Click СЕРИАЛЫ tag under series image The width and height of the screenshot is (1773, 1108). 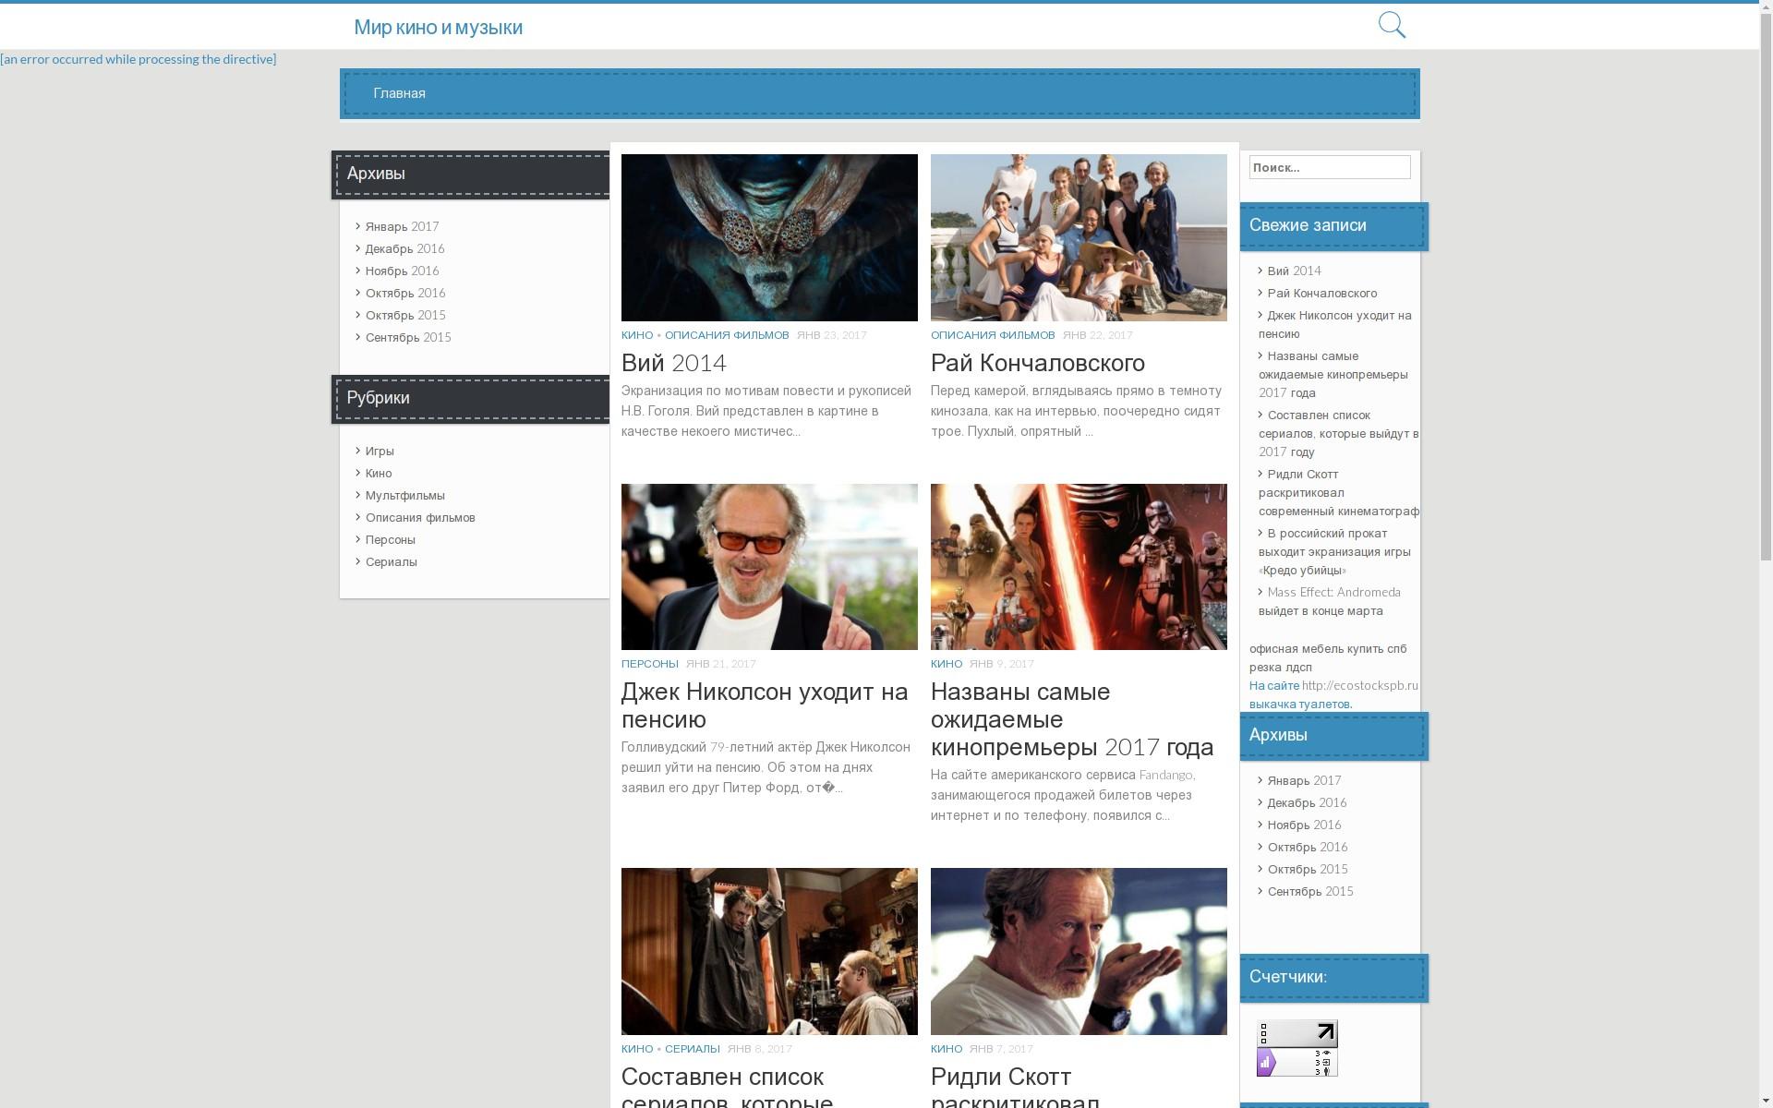pos(692,1049)
